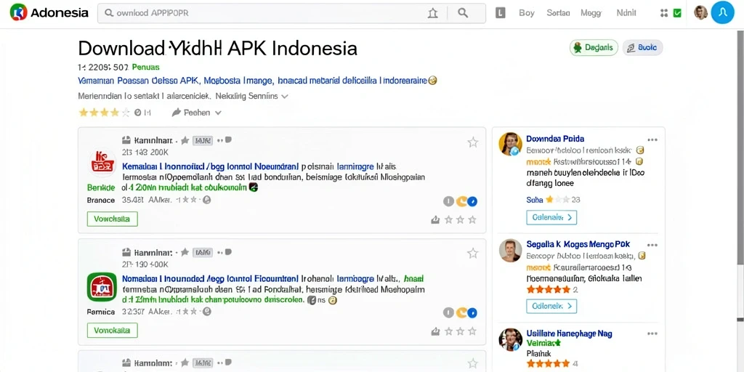Click the orange circle icon in first card
The width and height of the screenshot is (744, 372).
pos(461,202)
